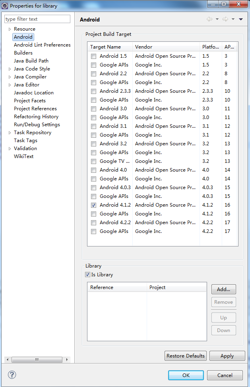This screenshot has width=250, height=387.
Task: Expand the Java Code Style node
Action: [x=10, y=69]
